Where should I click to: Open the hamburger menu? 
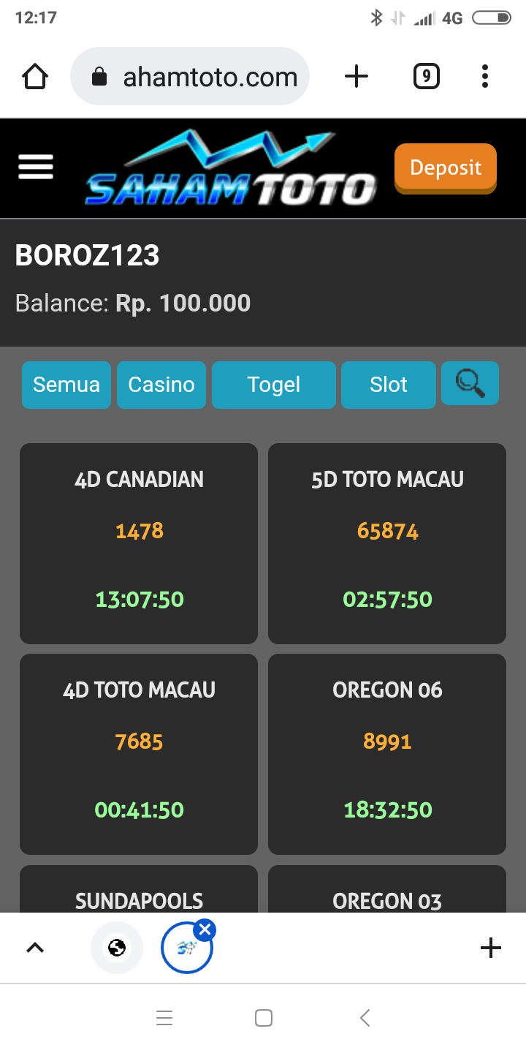pyautogui.click(x=35, y=167)
